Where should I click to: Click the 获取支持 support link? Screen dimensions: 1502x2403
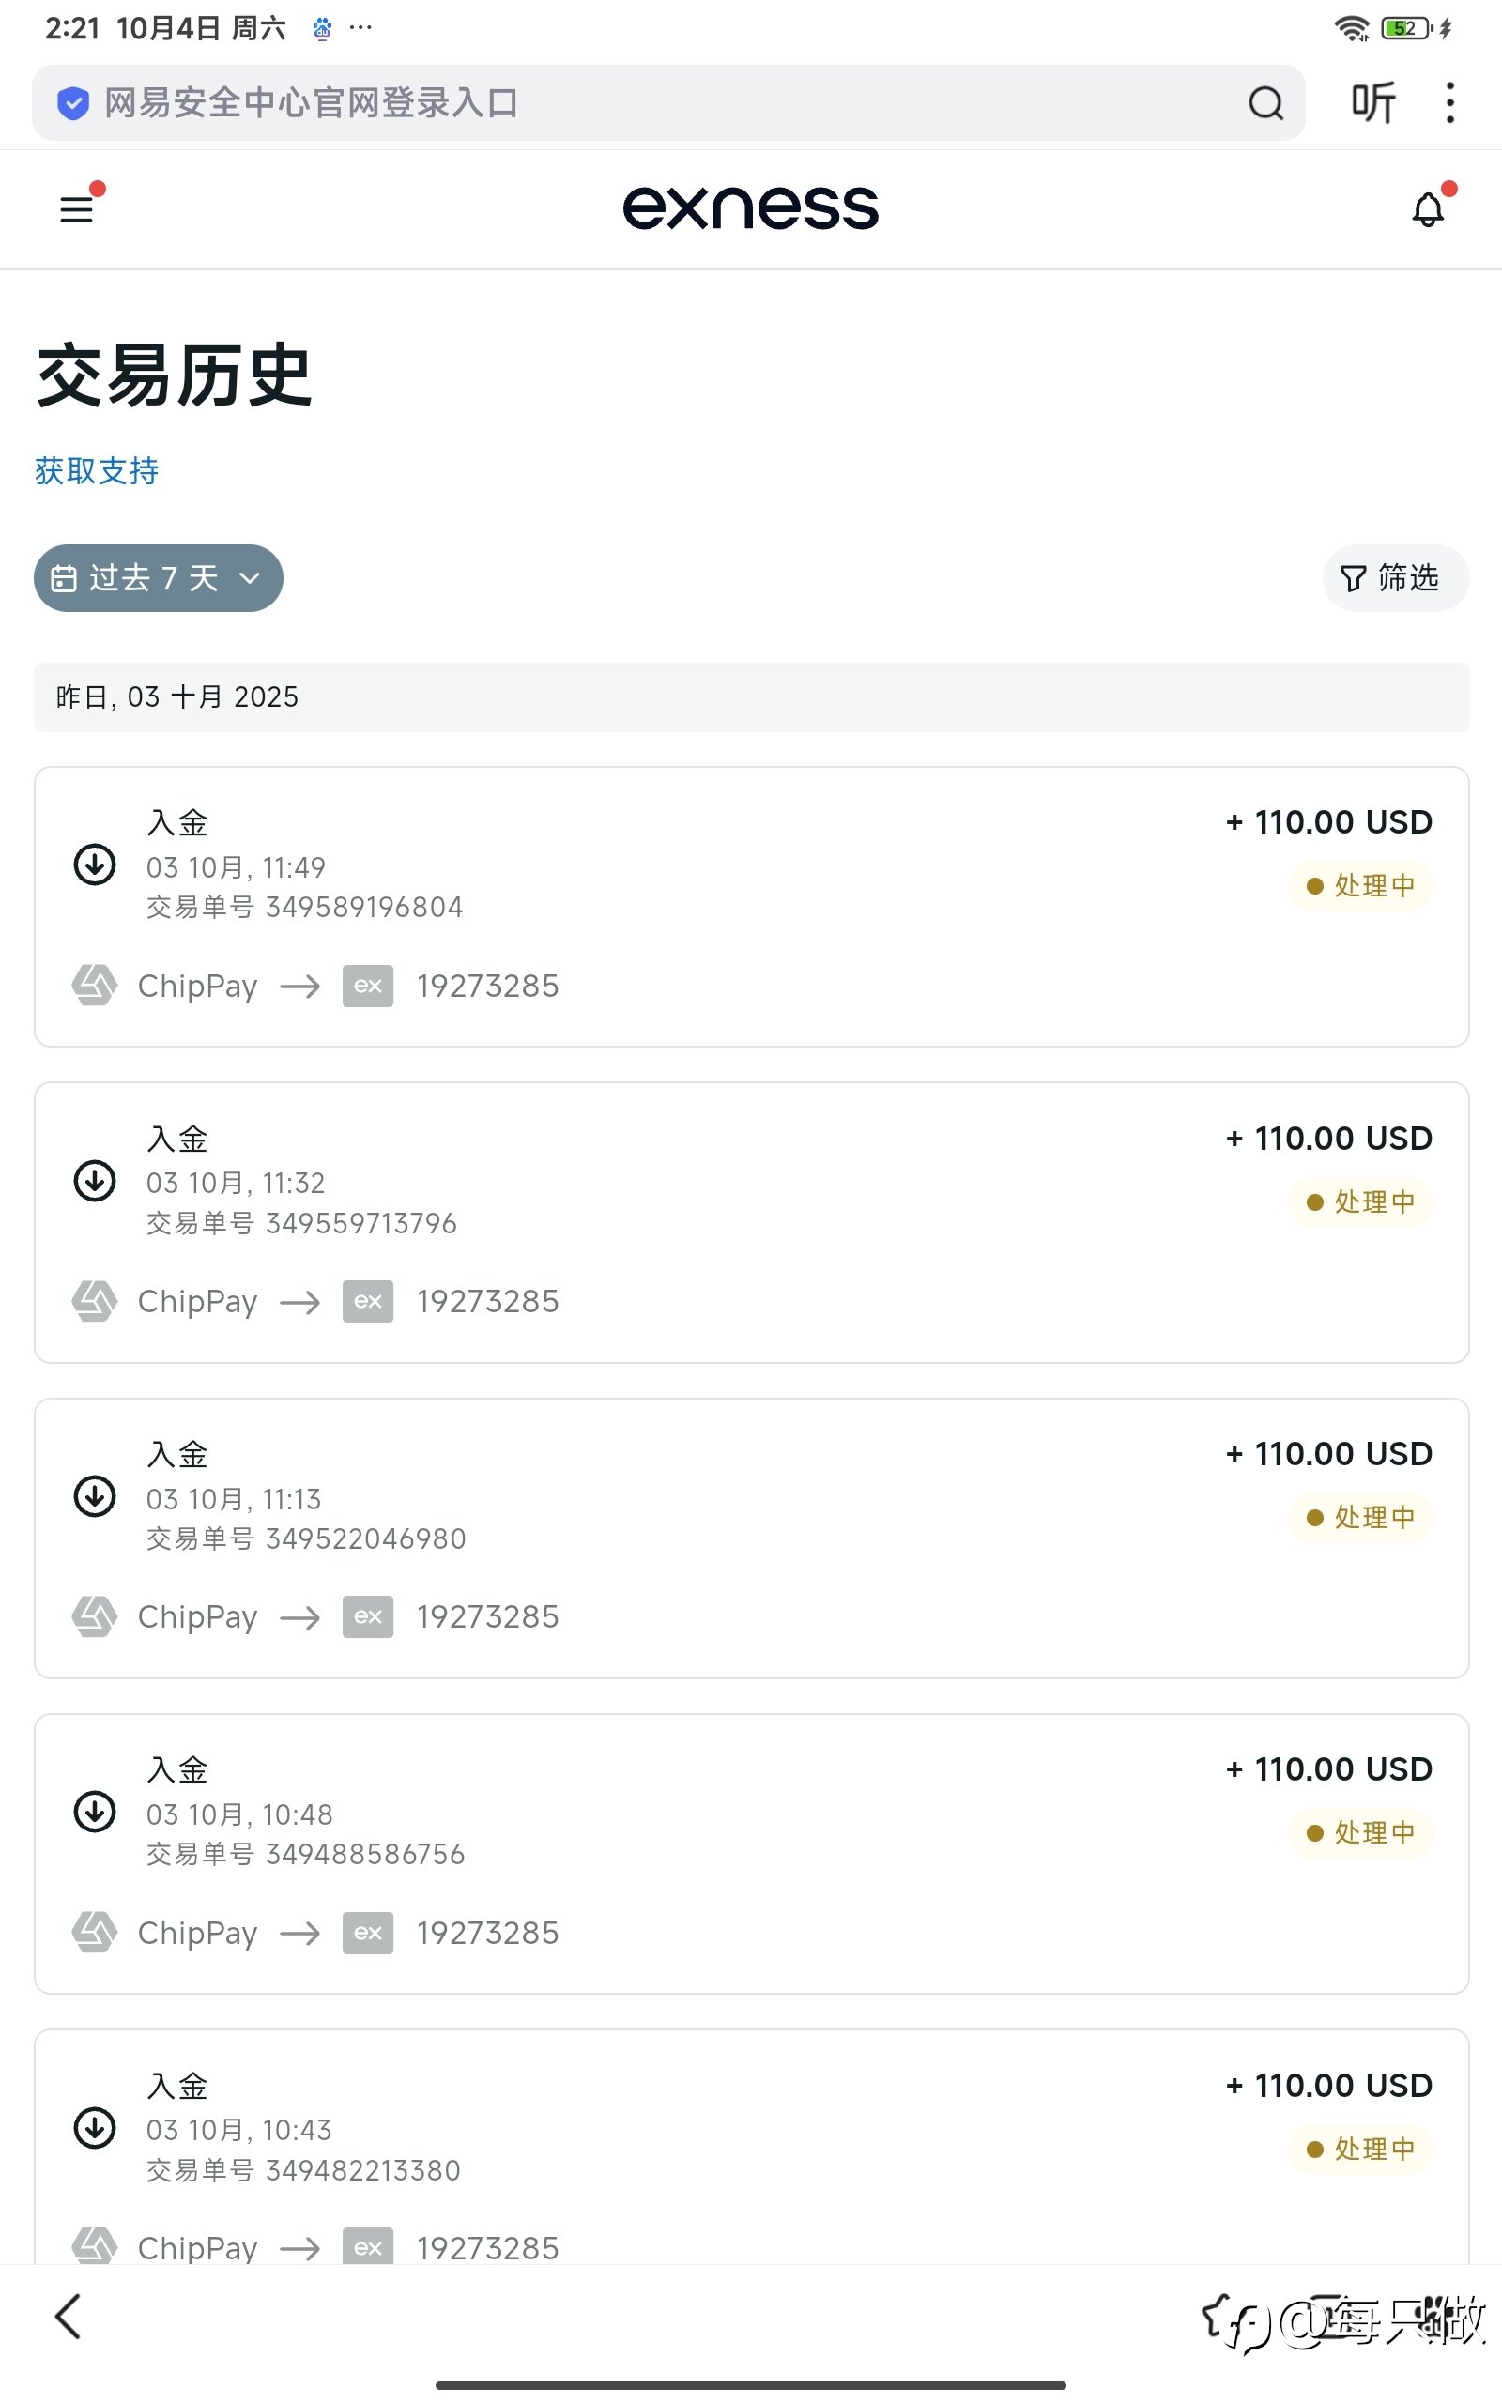click(97, 470)
